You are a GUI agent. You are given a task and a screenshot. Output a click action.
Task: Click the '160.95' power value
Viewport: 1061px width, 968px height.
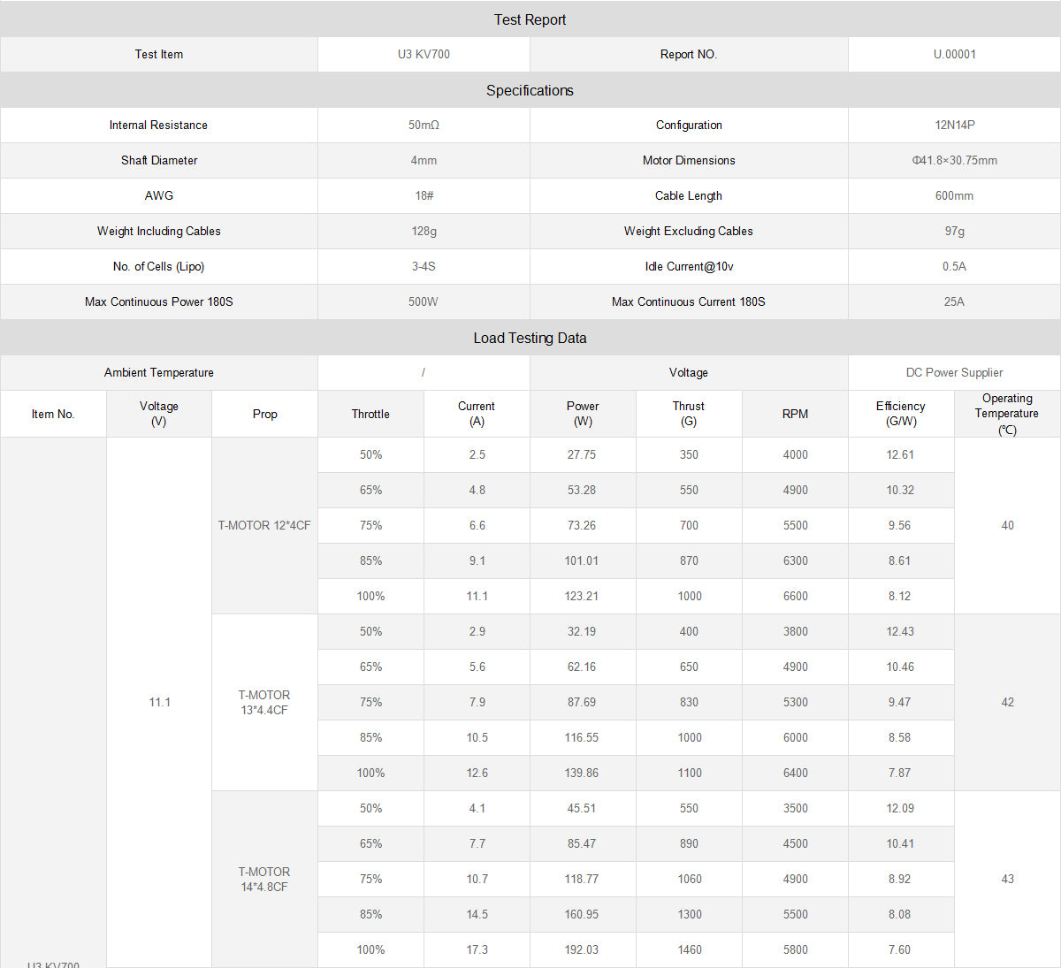(582, 914)
